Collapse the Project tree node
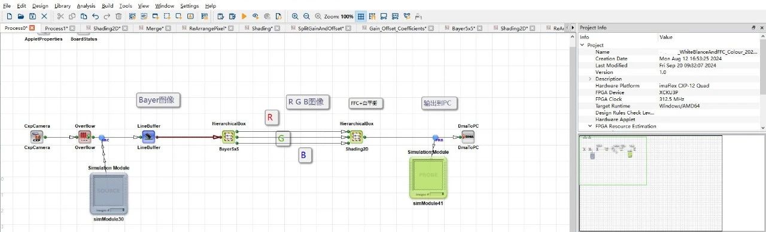This screenshot has height=232, width=766. [x=582, y=45]
